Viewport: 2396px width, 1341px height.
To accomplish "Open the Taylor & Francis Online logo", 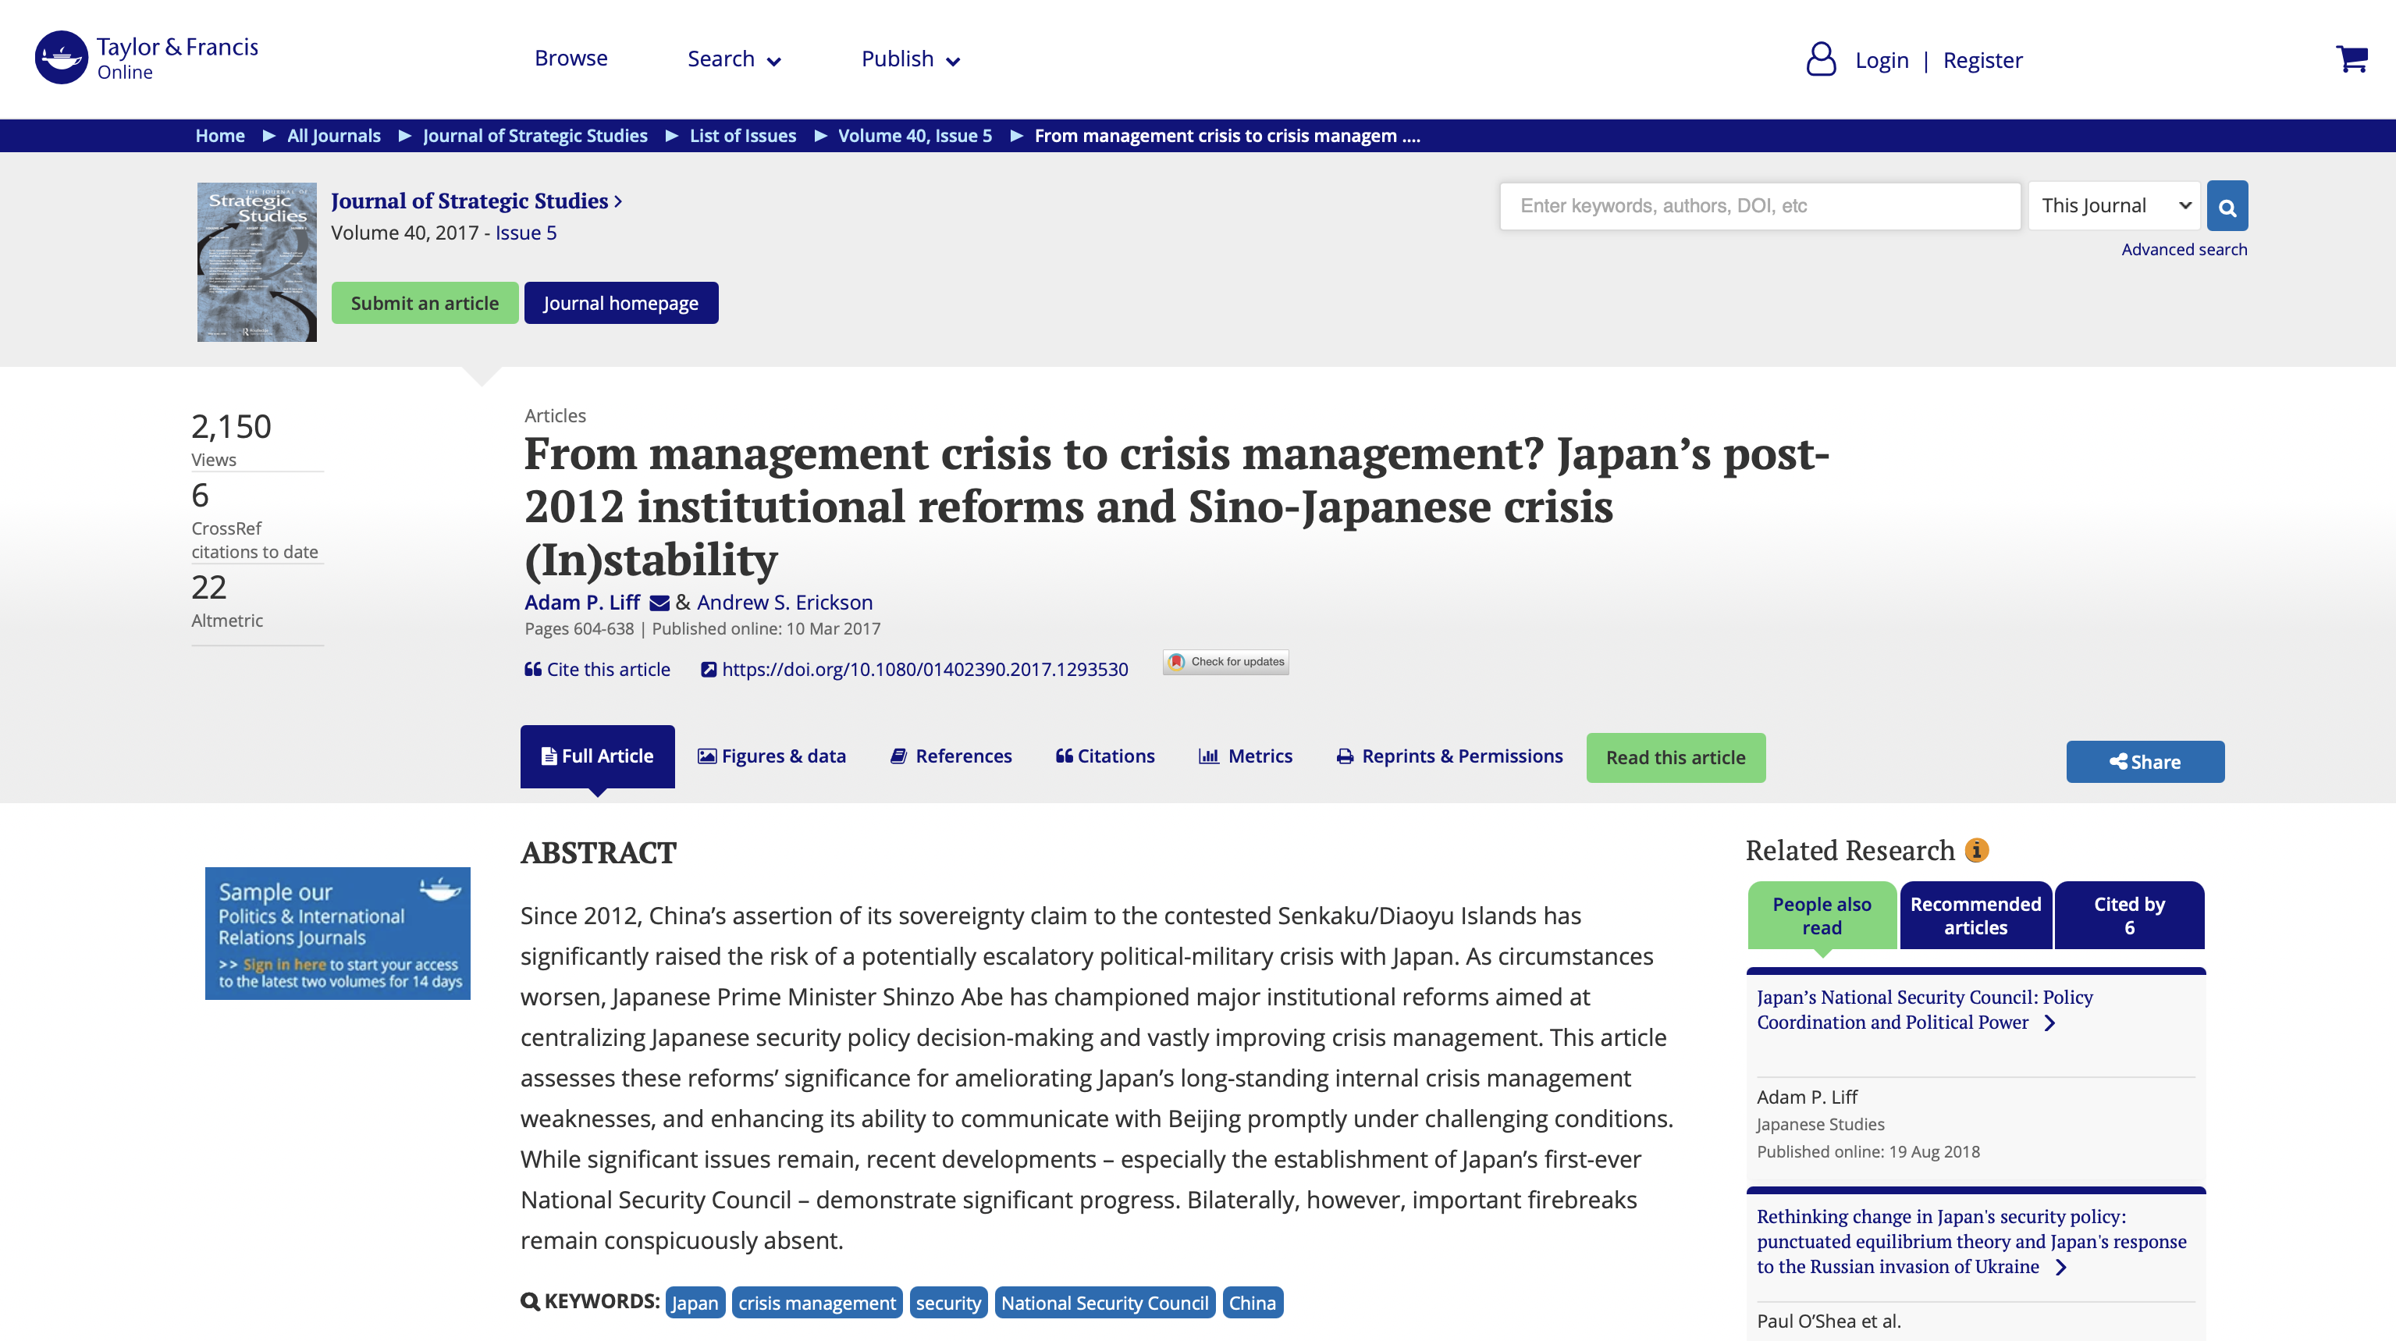I will click(147, 59).
